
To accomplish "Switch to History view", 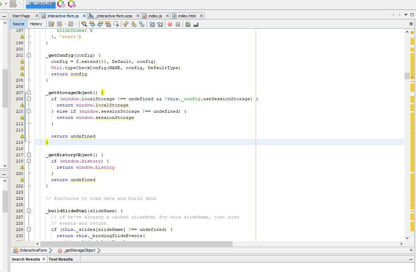I will pos(36,24).
